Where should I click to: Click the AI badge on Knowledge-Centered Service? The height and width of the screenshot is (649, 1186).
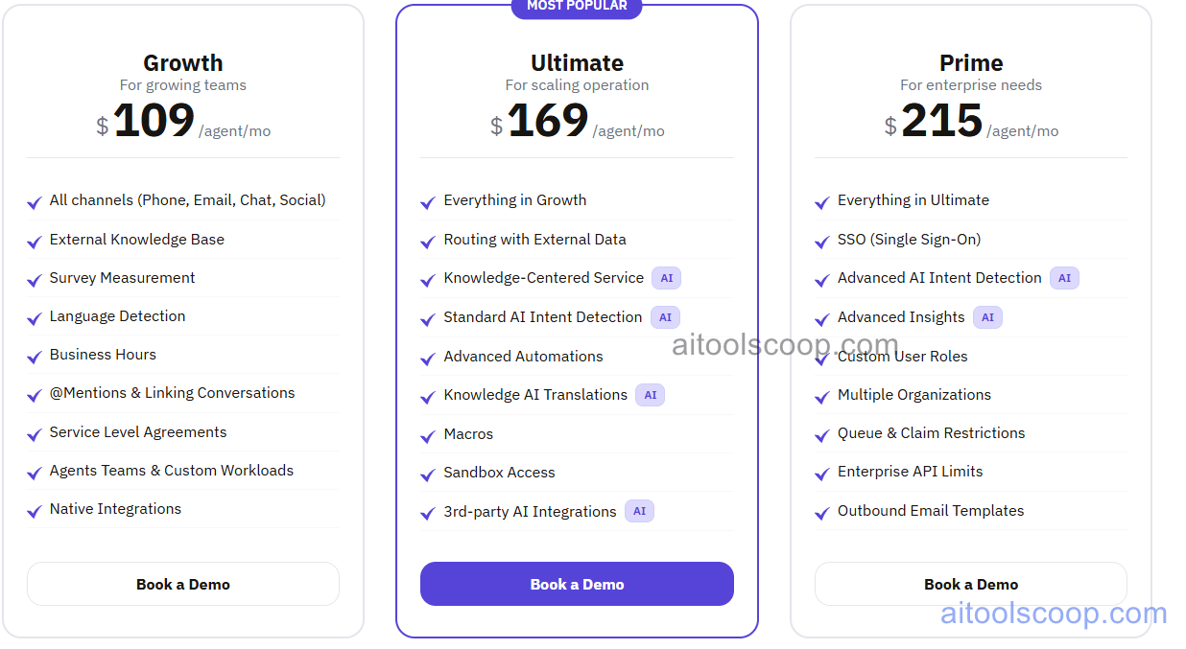tap(667, 278)
